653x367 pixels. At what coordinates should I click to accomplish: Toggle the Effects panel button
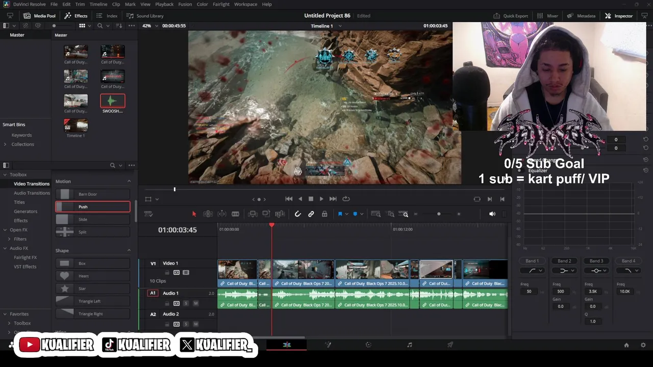[x=76, y=16]
